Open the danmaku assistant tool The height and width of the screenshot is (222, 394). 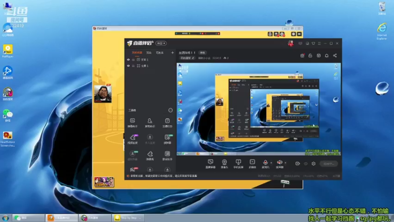tap(132, 122)
